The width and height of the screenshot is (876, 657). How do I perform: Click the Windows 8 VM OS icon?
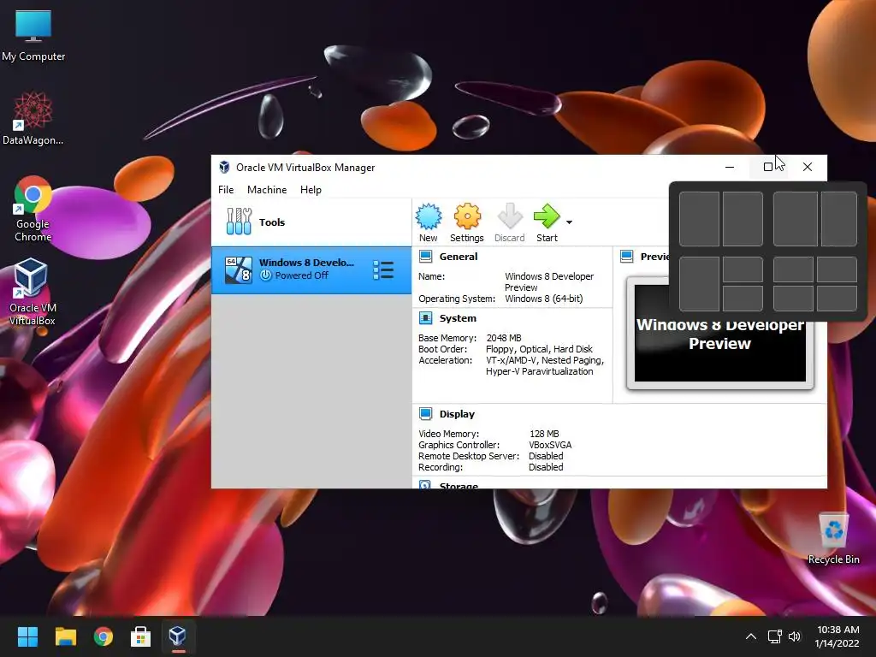coord(239,269)
